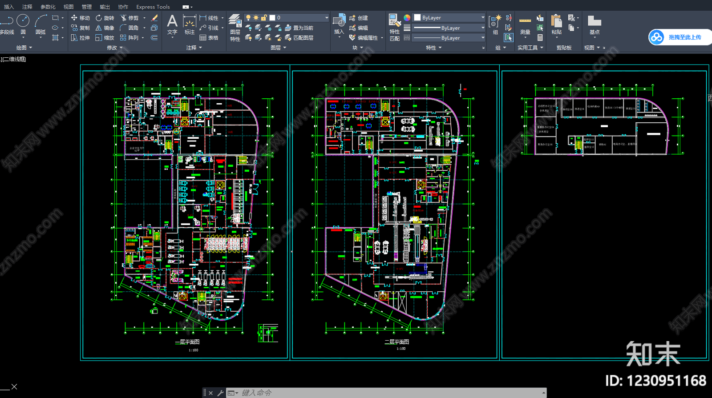Image resolution: width=712 pixels, height=398 pixels.
Task: Click Create block (创建) button
Action: click(359, 18)
